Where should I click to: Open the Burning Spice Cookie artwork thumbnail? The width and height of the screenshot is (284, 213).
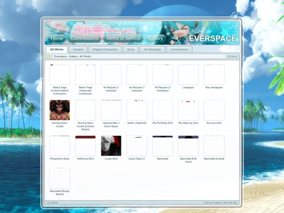pyautogui.click(x=59, y=110)
